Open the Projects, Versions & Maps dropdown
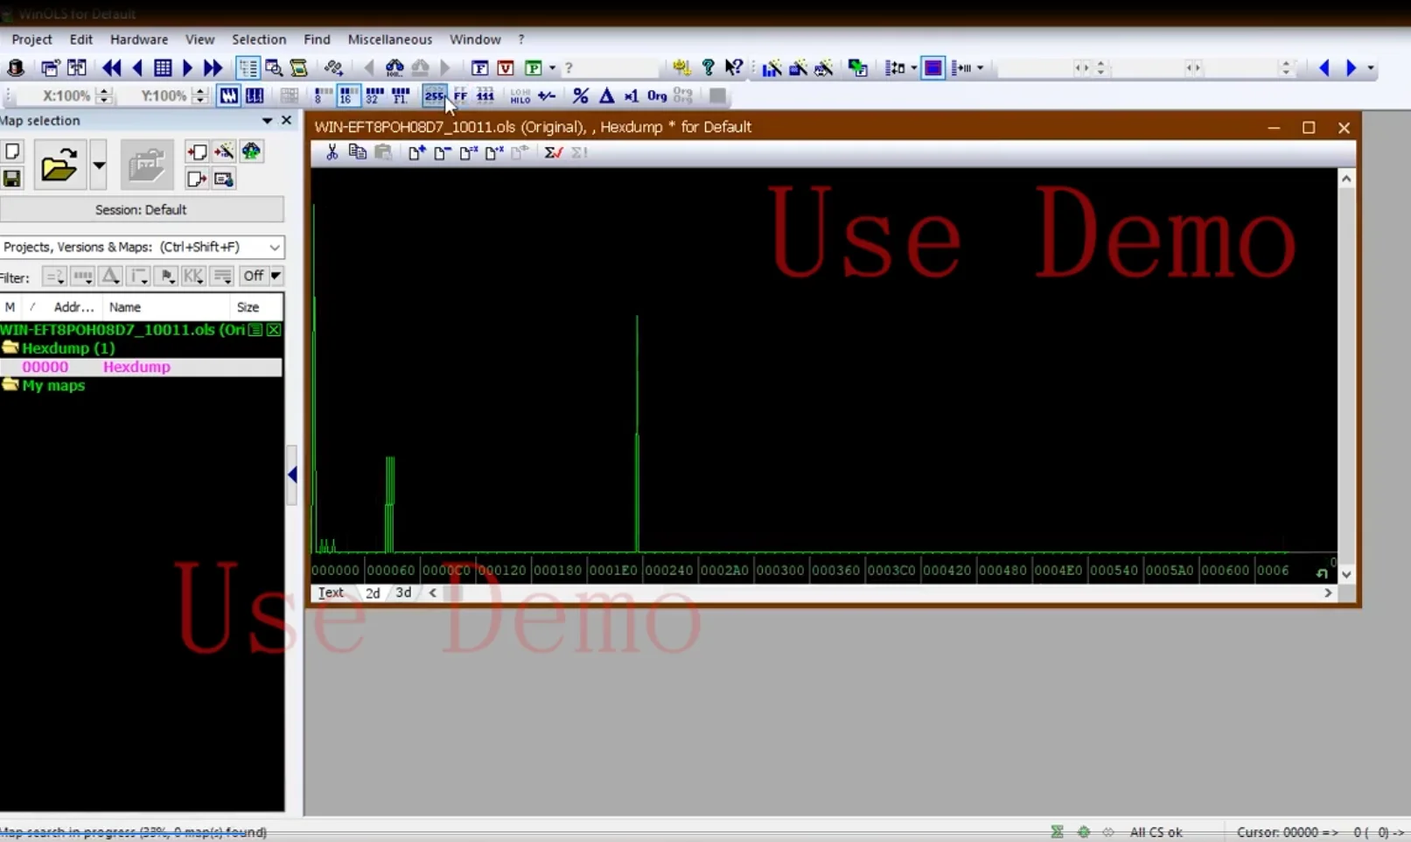Image resolution: width=1411 pixels, height=842 pixels. click(142, 247)
